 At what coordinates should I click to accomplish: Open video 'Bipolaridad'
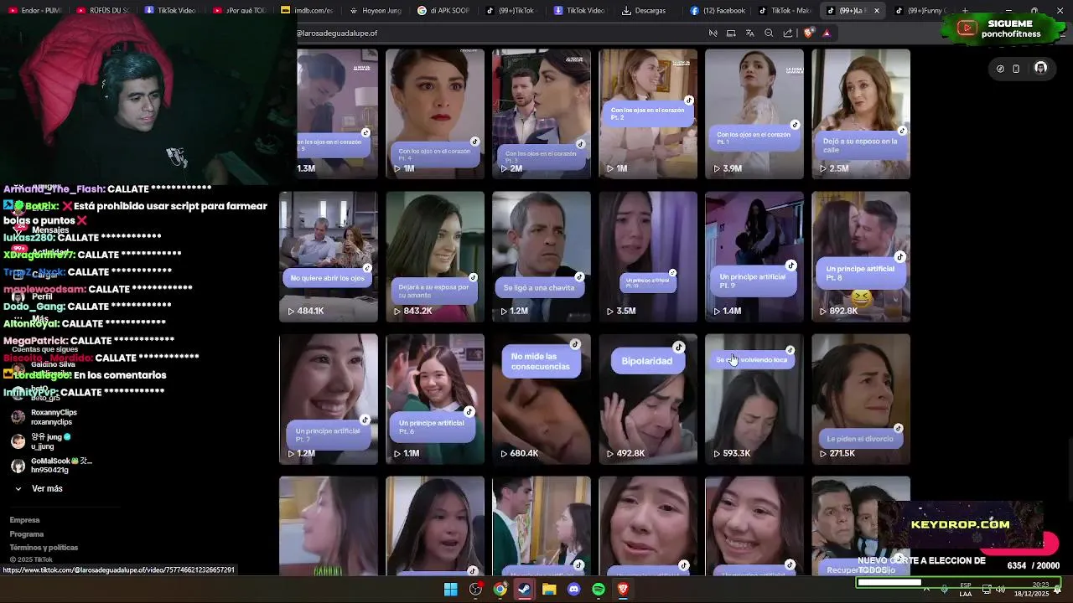tap(648, 399)
